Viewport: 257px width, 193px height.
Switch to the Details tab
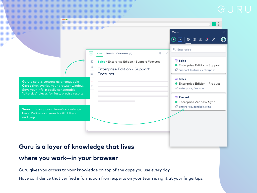(x=110, y=54)
